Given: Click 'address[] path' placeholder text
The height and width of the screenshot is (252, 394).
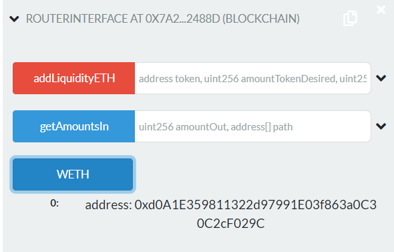Looking at the screenshot, I should coord(262,127).
